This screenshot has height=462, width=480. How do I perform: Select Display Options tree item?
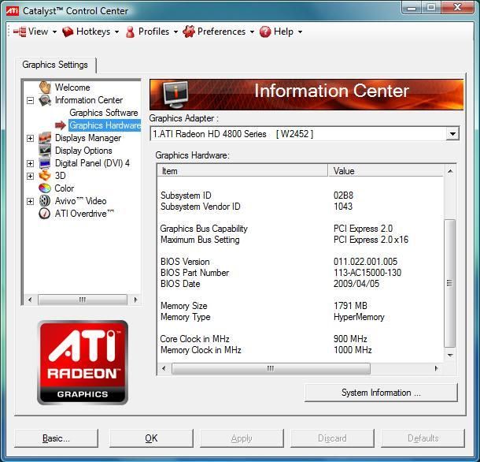(83, 151)
